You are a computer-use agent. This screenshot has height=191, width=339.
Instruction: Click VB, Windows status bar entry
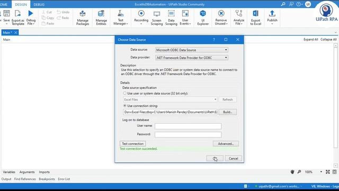(325, 186)
